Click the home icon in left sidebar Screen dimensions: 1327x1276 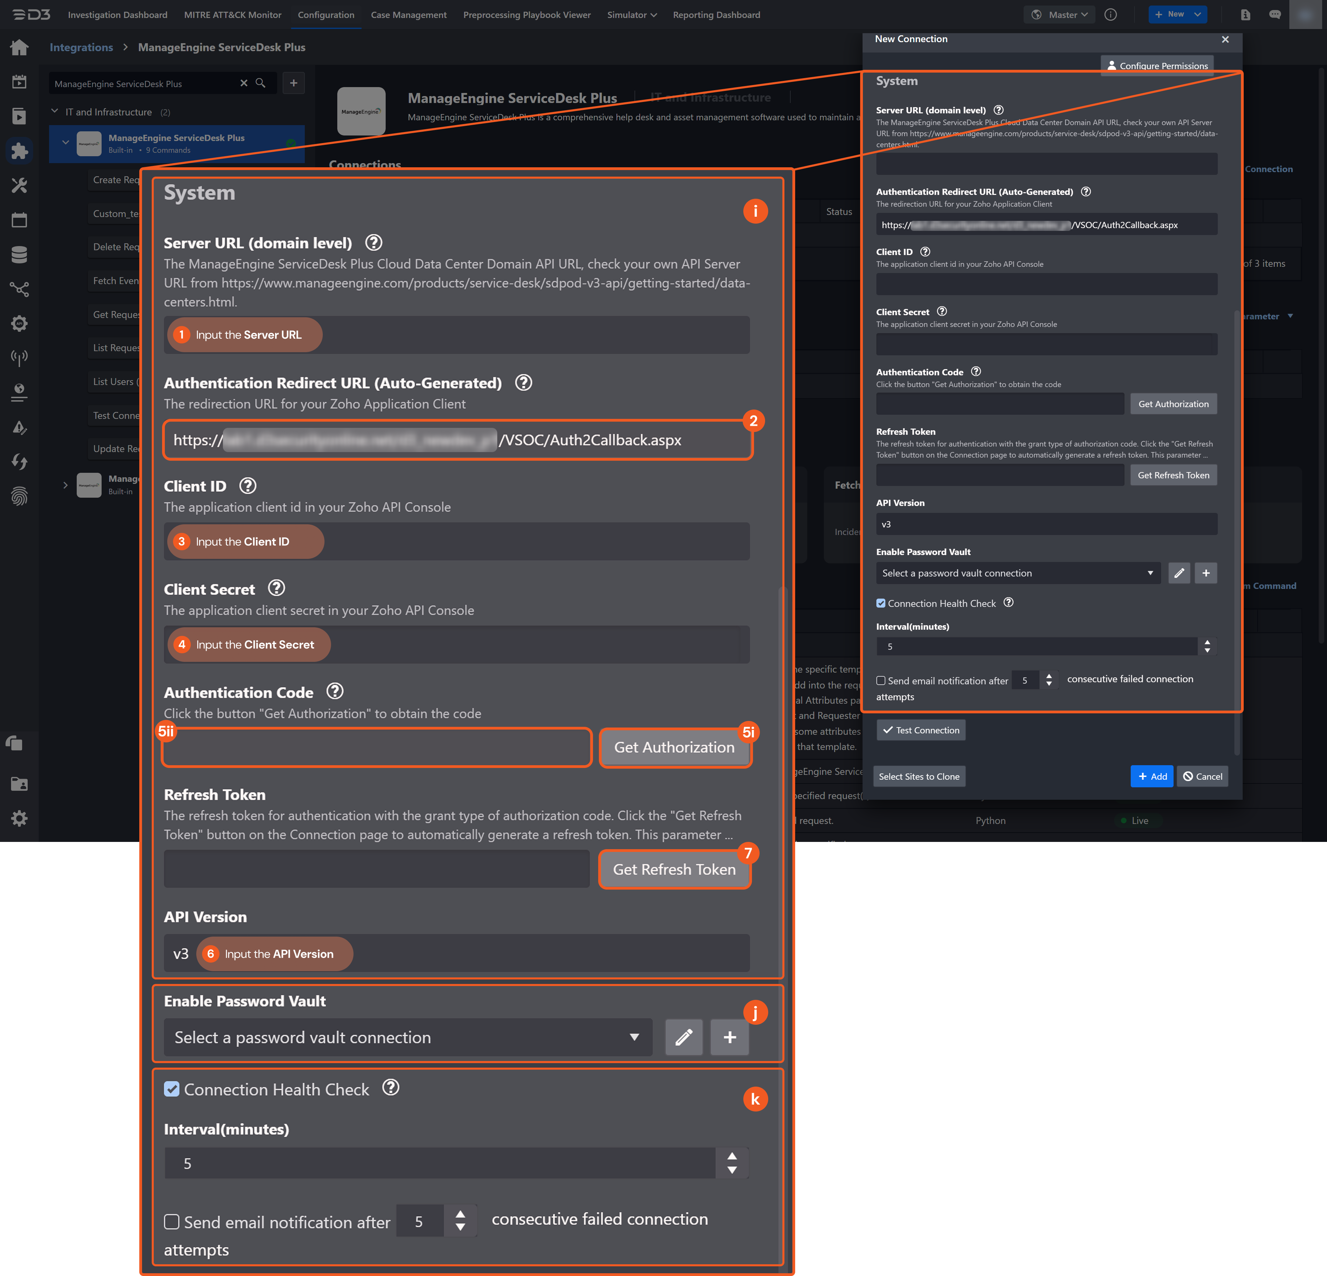pyautogui.click(x=19, y=47)
